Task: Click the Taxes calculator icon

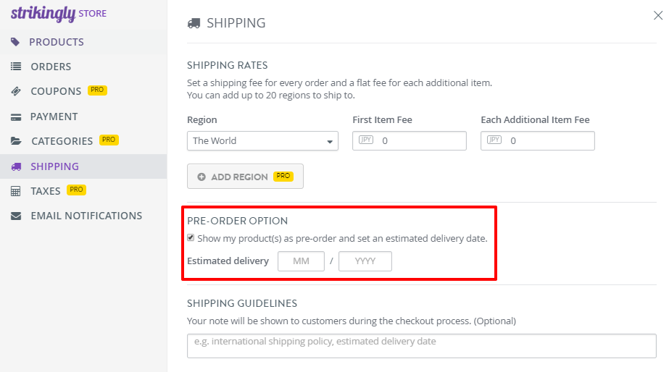Action: point(15,191)
